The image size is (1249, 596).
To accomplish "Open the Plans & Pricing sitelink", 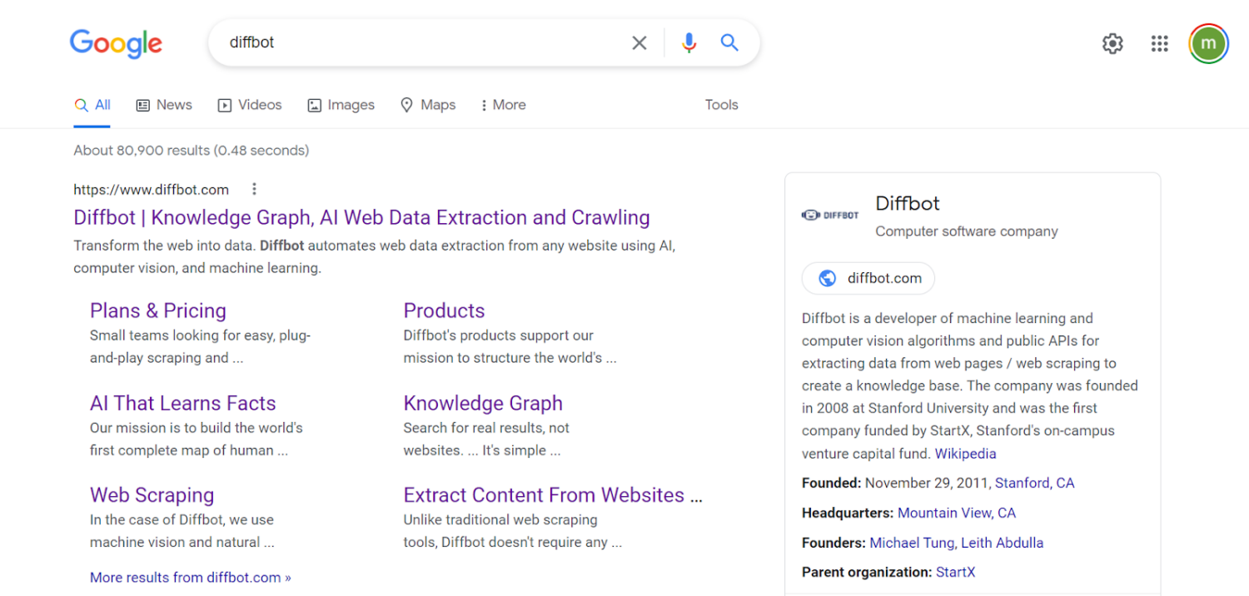I will tap(158, 310).
